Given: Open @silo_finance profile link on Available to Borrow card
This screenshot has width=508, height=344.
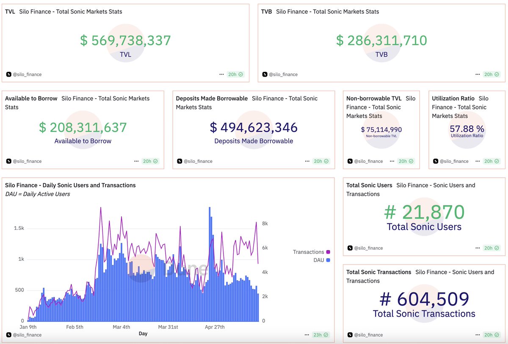Looking at the screenshot, I should click(27, 161).
